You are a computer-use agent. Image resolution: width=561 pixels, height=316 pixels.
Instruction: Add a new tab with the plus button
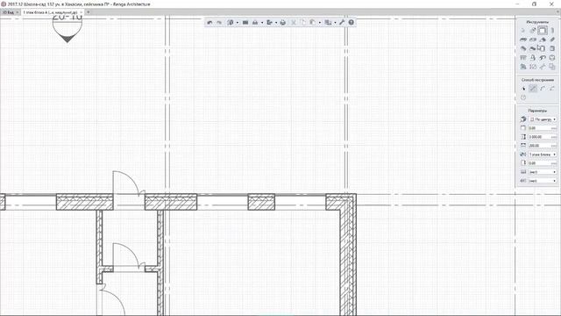pos(89,12)
